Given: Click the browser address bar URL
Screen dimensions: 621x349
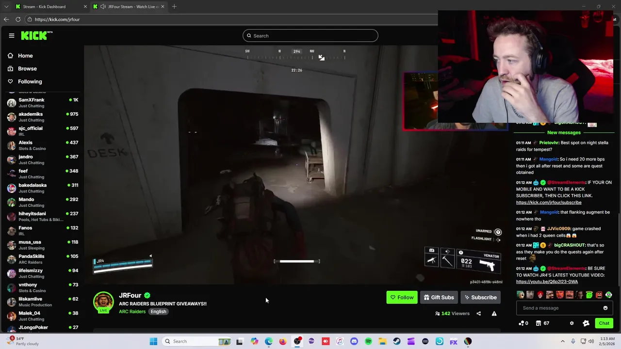Looking at the screenshot, I should tap(57, 19).
